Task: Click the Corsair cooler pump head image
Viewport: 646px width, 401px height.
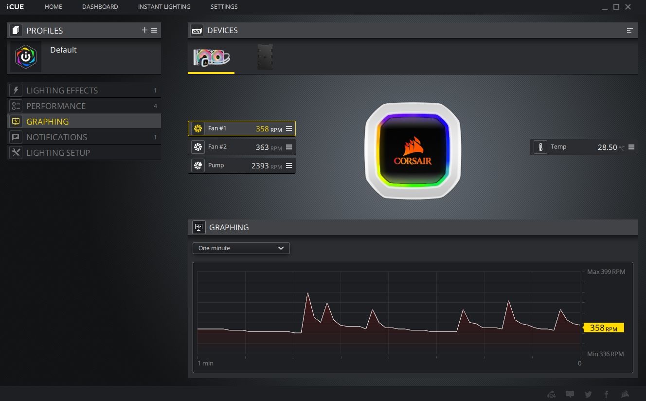Action: pos(413,151)
